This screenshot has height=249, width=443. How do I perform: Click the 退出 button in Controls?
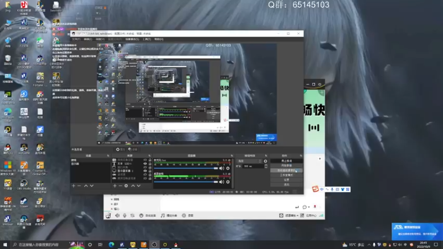[x=286, y=185]
